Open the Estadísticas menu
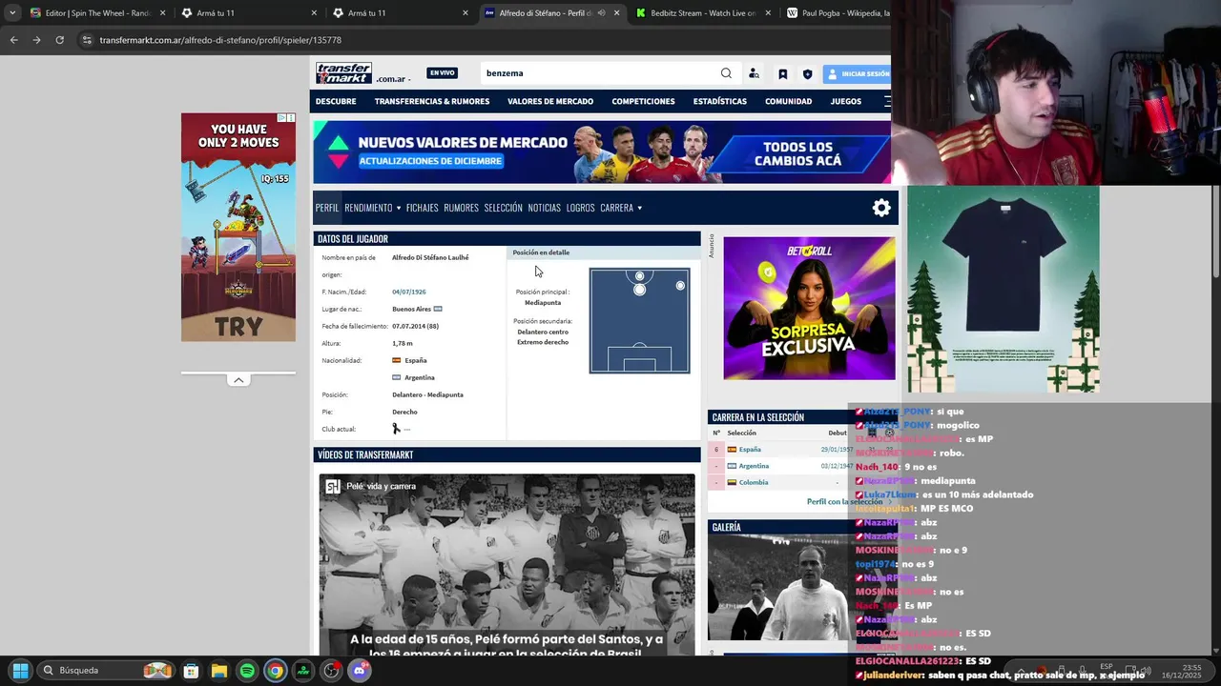 720,101
